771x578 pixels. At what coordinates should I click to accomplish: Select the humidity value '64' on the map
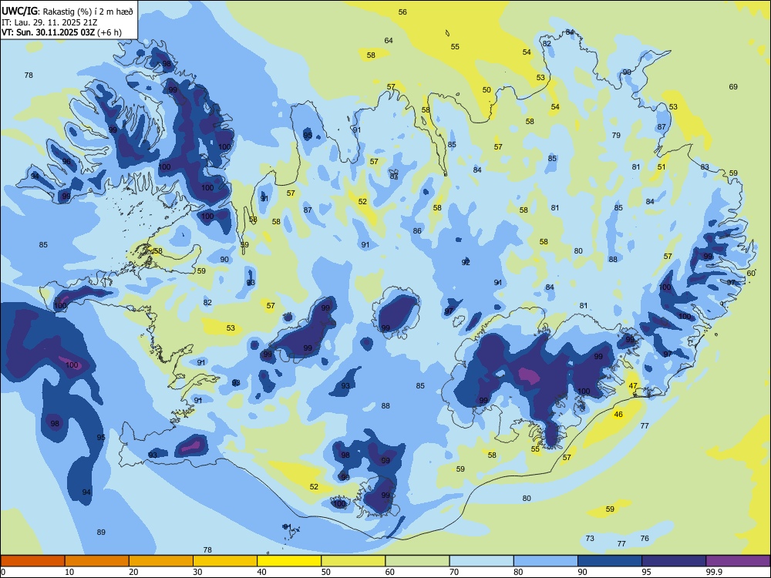[389, 40]
